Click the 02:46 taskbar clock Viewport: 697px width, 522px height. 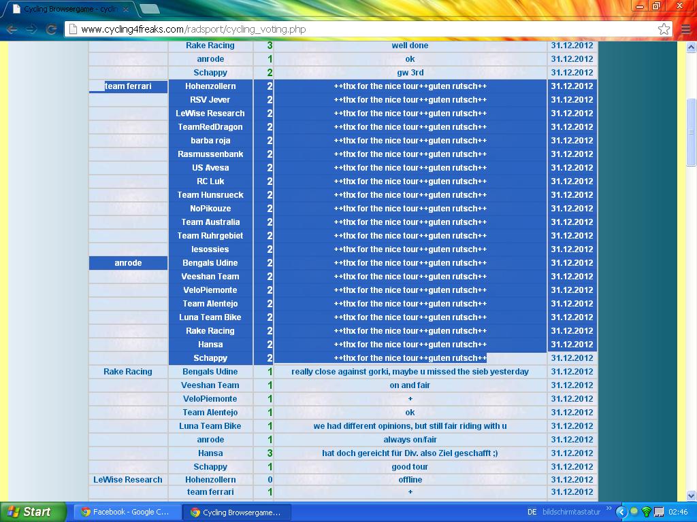678,512
